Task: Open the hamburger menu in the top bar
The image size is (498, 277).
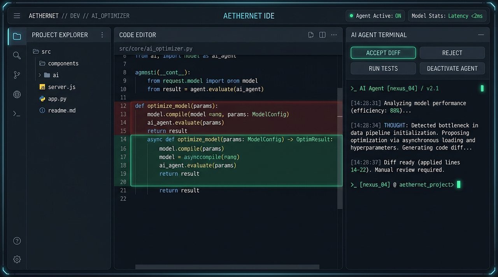Action: [x=17, y=16]
